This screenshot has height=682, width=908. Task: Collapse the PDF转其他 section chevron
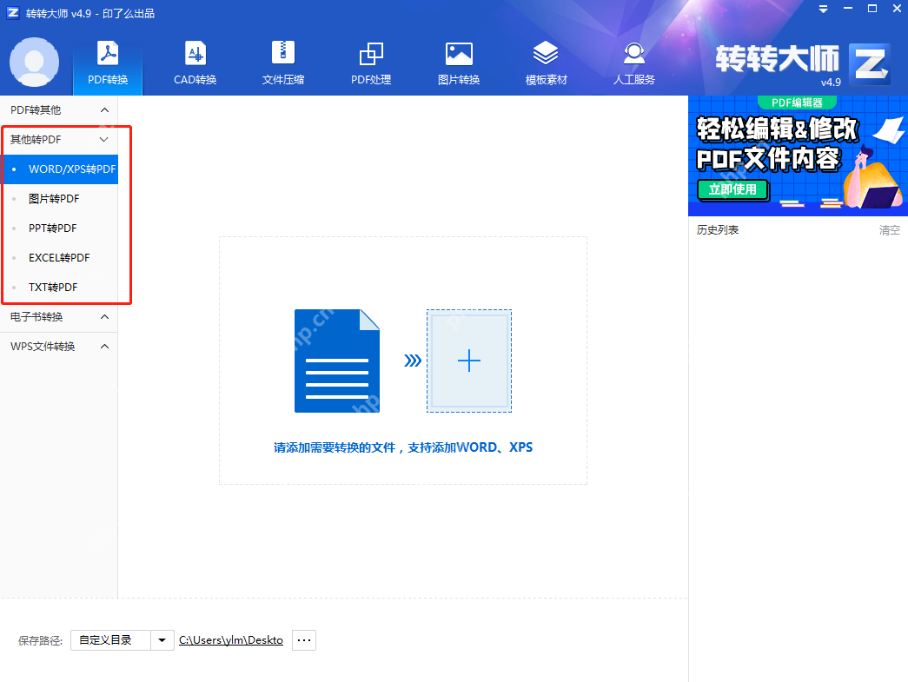pyautogui.click(x=105, y=110)
